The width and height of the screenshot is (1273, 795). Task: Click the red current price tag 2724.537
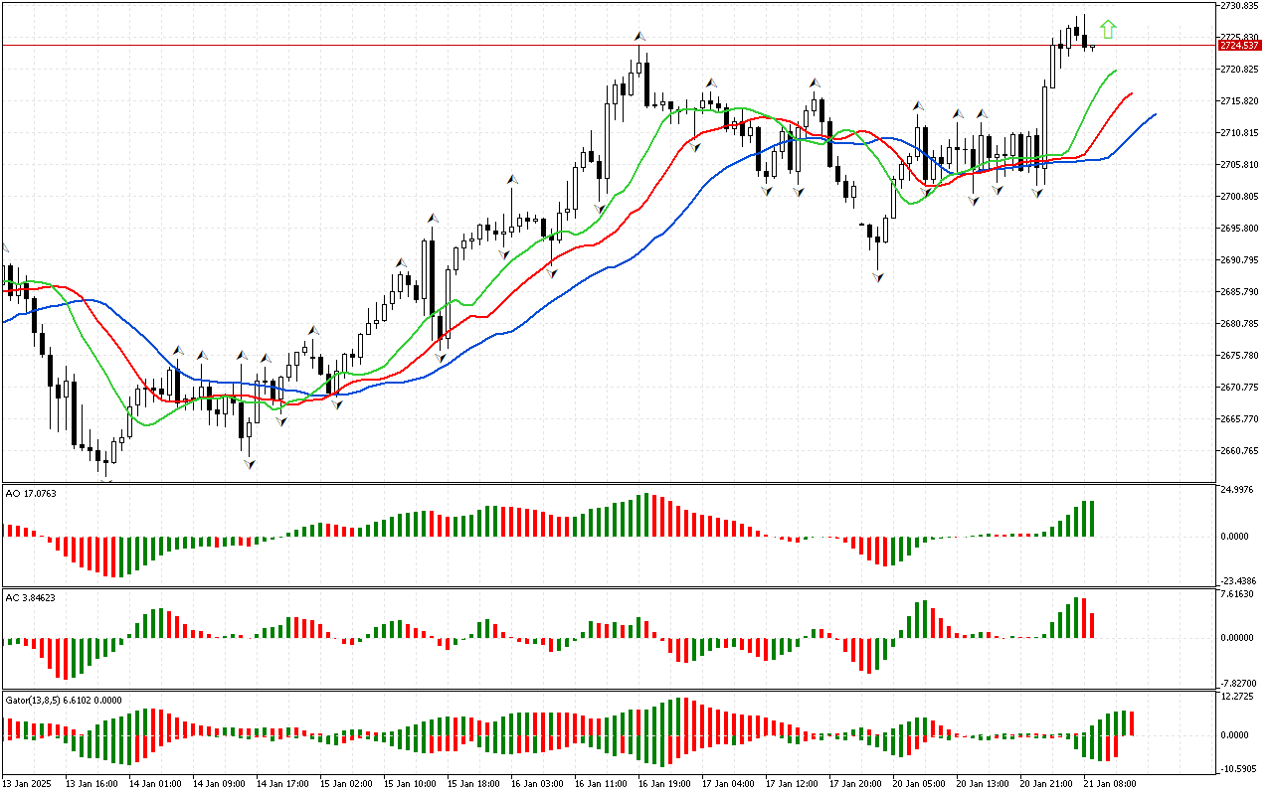click(x=1239, y=46)
